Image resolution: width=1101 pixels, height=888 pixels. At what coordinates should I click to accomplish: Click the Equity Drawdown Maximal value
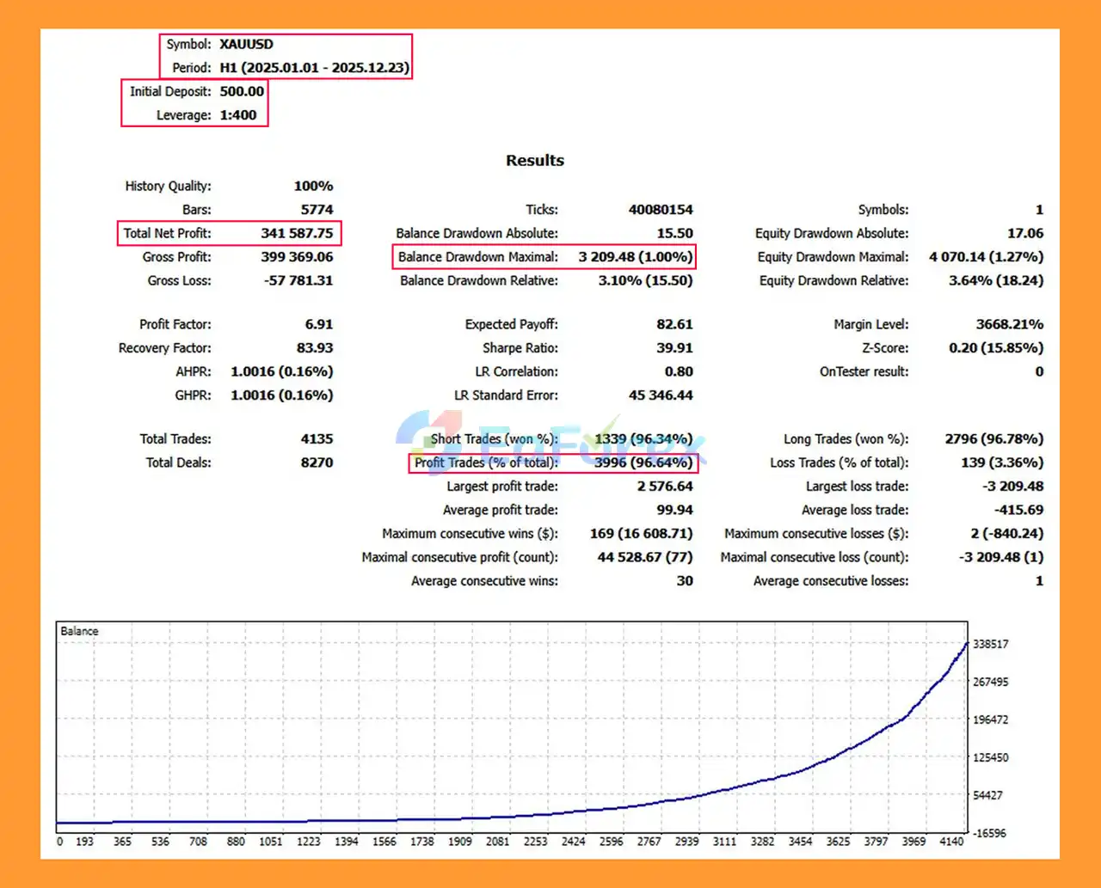click(x=986, y=257)
